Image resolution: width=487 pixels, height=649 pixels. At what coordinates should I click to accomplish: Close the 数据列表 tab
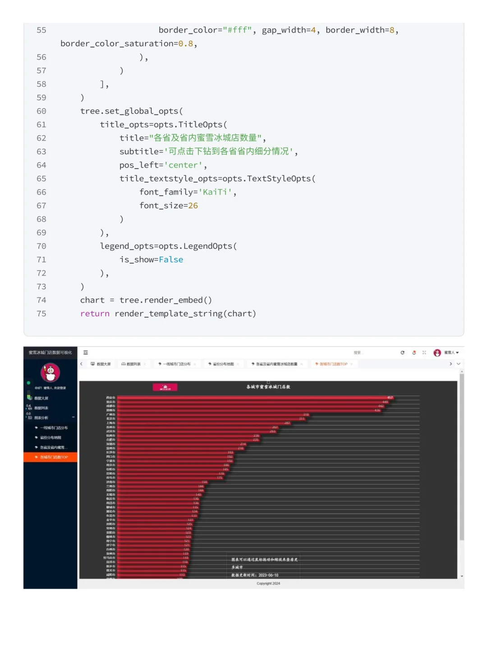(x=145, y=364)
